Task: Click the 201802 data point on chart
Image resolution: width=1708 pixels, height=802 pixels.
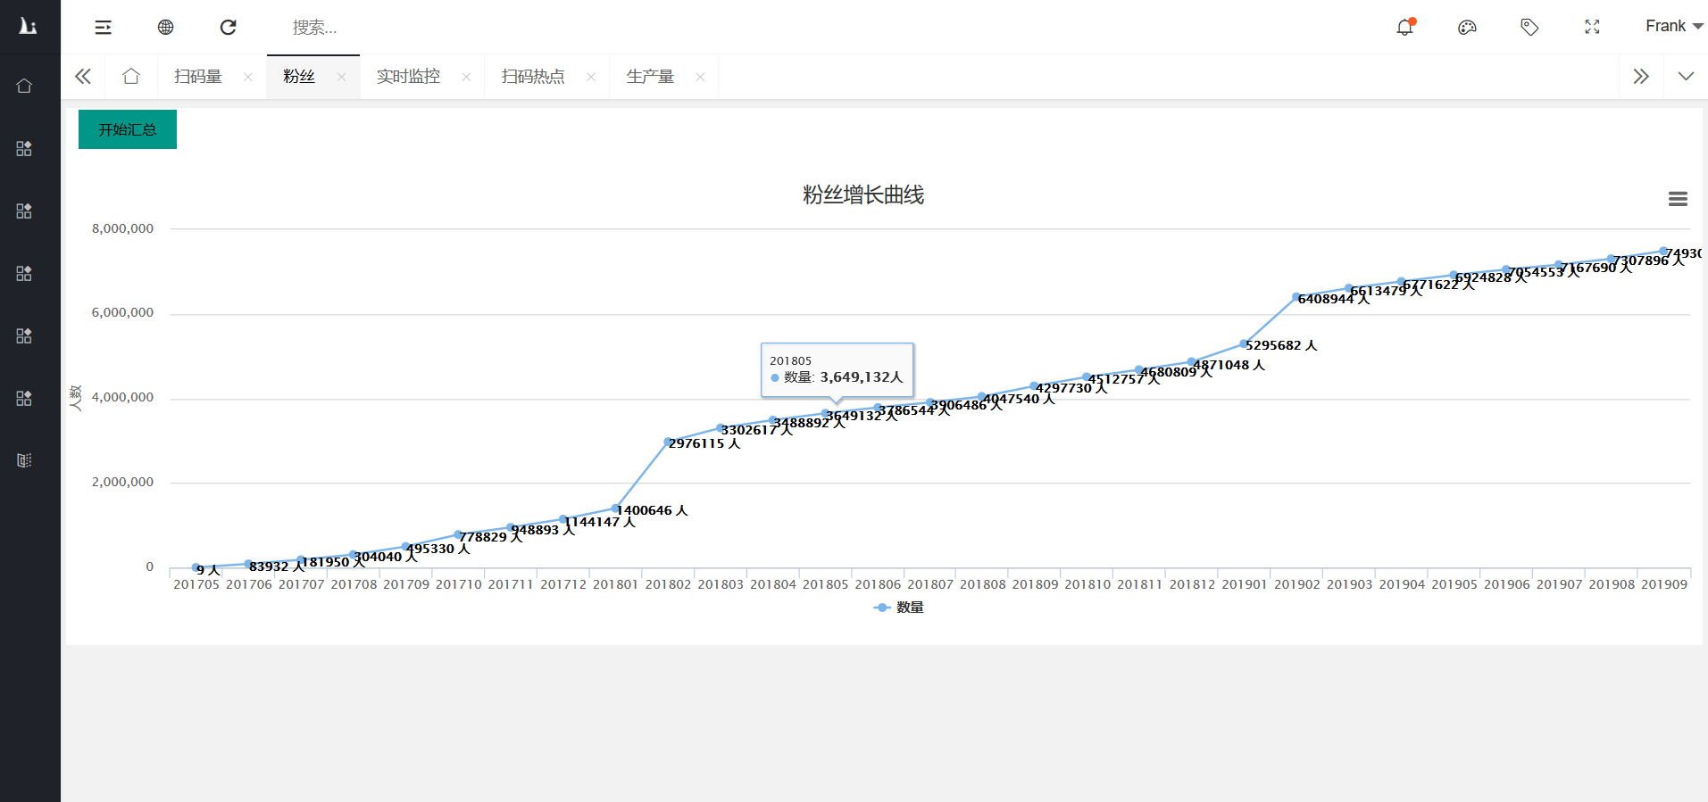Action: point(668,442)
